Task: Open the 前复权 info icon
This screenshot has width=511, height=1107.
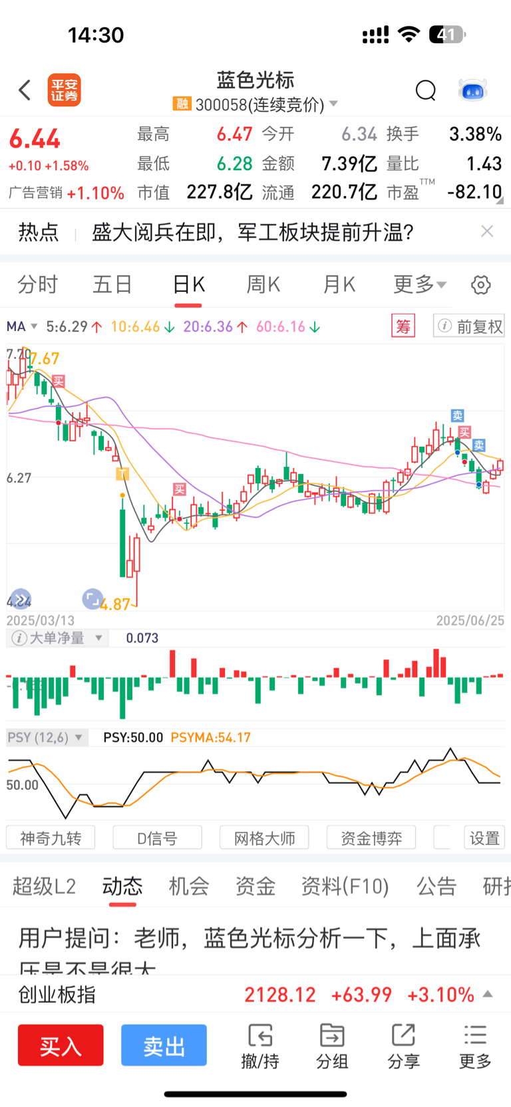Action: pyautogui.click(x=445, y=326)
